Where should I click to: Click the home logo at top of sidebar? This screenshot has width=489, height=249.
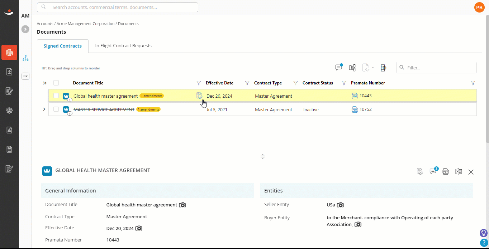[x=9, y=13]
